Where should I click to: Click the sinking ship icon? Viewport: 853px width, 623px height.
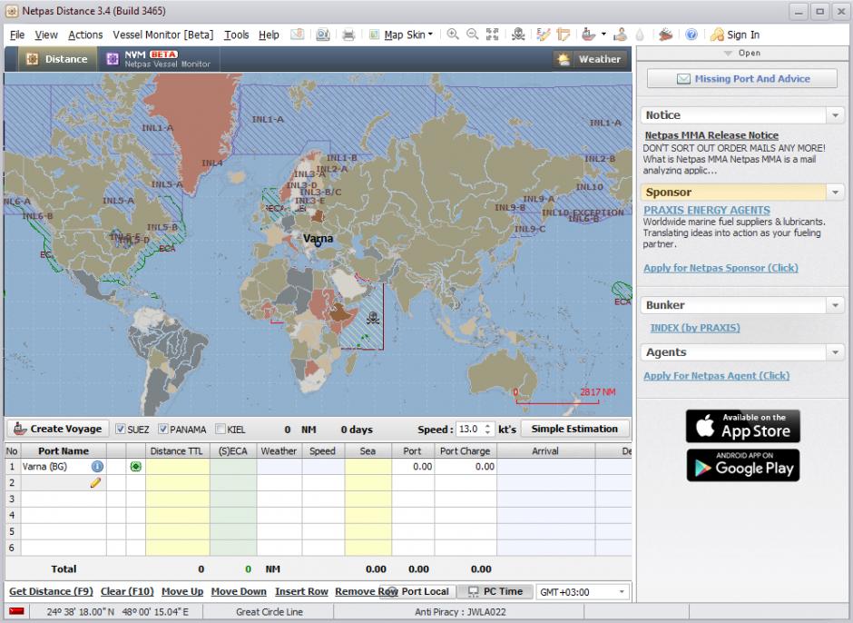665,35
